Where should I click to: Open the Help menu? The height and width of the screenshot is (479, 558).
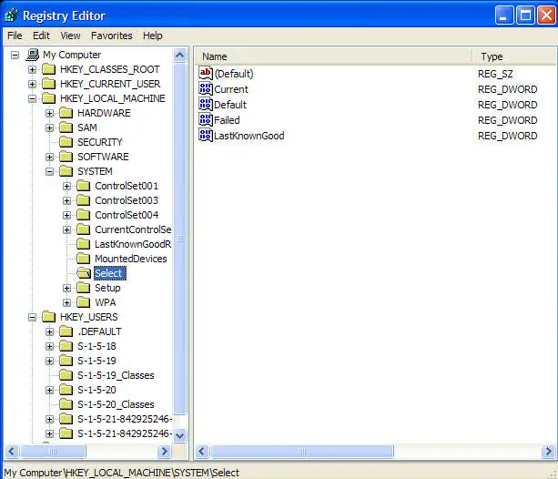pyautogui.click(x=152, y=36)
